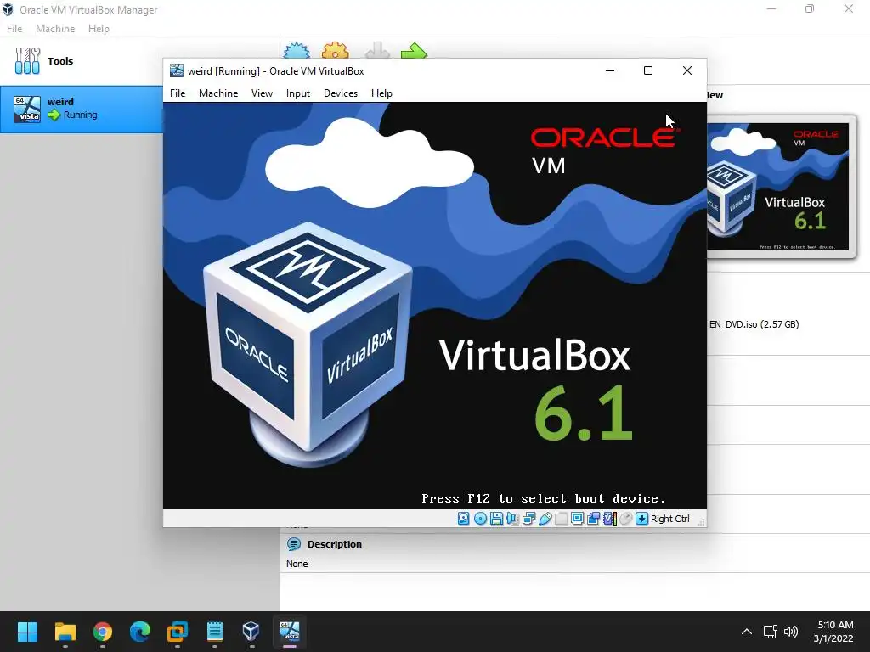870x652 pixels.
Task: Open the volume speaker tray icon
Action: (x=791, y=632)
